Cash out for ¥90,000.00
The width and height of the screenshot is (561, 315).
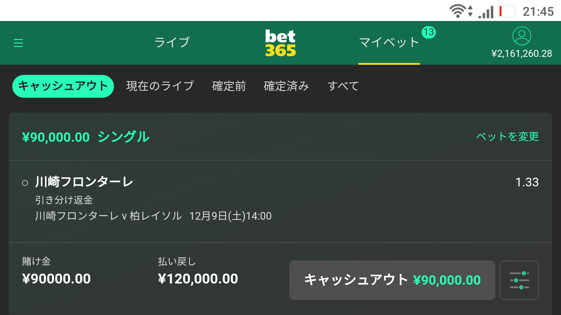coord(392,280)
